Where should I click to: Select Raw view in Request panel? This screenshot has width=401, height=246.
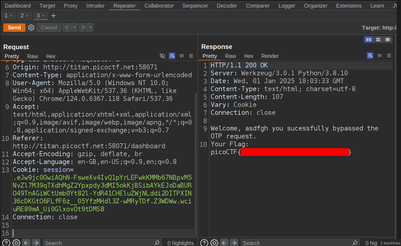coord(33,56)
